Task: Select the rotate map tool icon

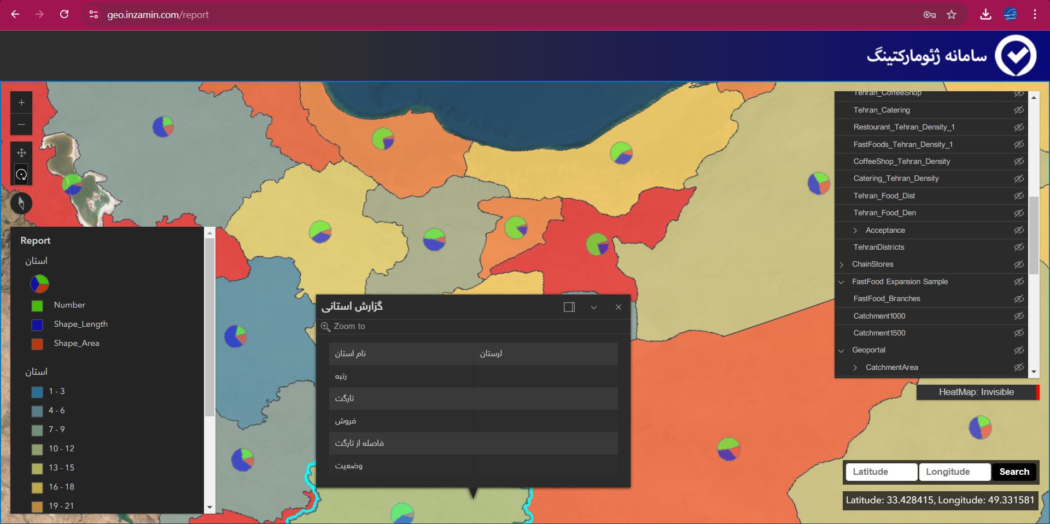Action: click(21, 175)
